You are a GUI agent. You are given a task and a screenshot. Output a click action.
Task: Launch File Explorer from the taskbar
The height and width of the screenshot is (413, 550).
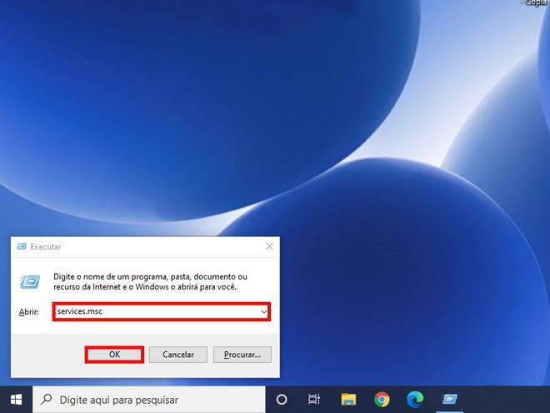tap(348, 400)
